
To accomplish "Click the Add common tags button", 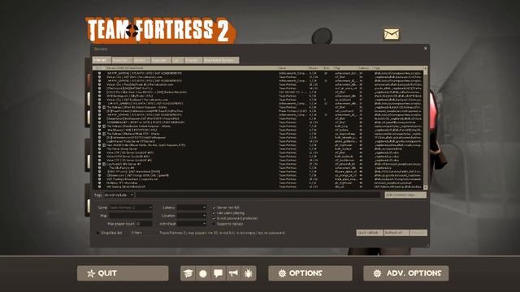I will (x=405, y=195).
